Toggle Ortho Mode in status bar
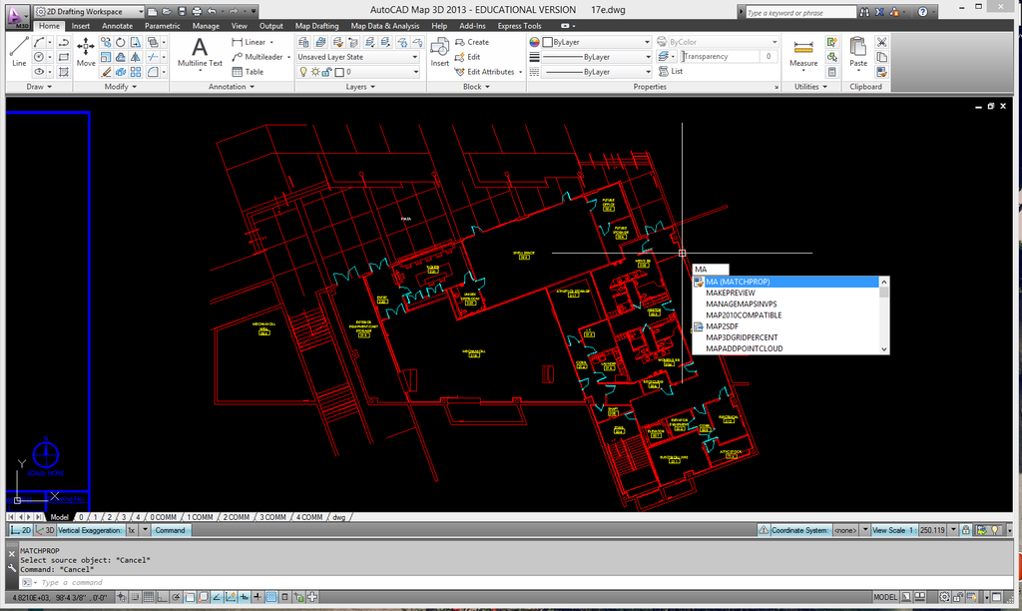Image resolution: width=1022 pixels, height=611 pixels. (x=162, y=597)
